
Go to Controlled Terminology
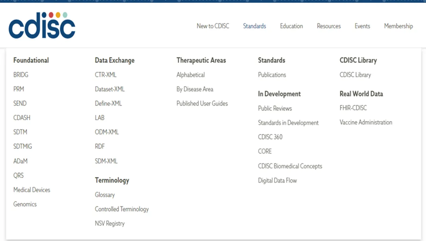(x=122, y=209)
